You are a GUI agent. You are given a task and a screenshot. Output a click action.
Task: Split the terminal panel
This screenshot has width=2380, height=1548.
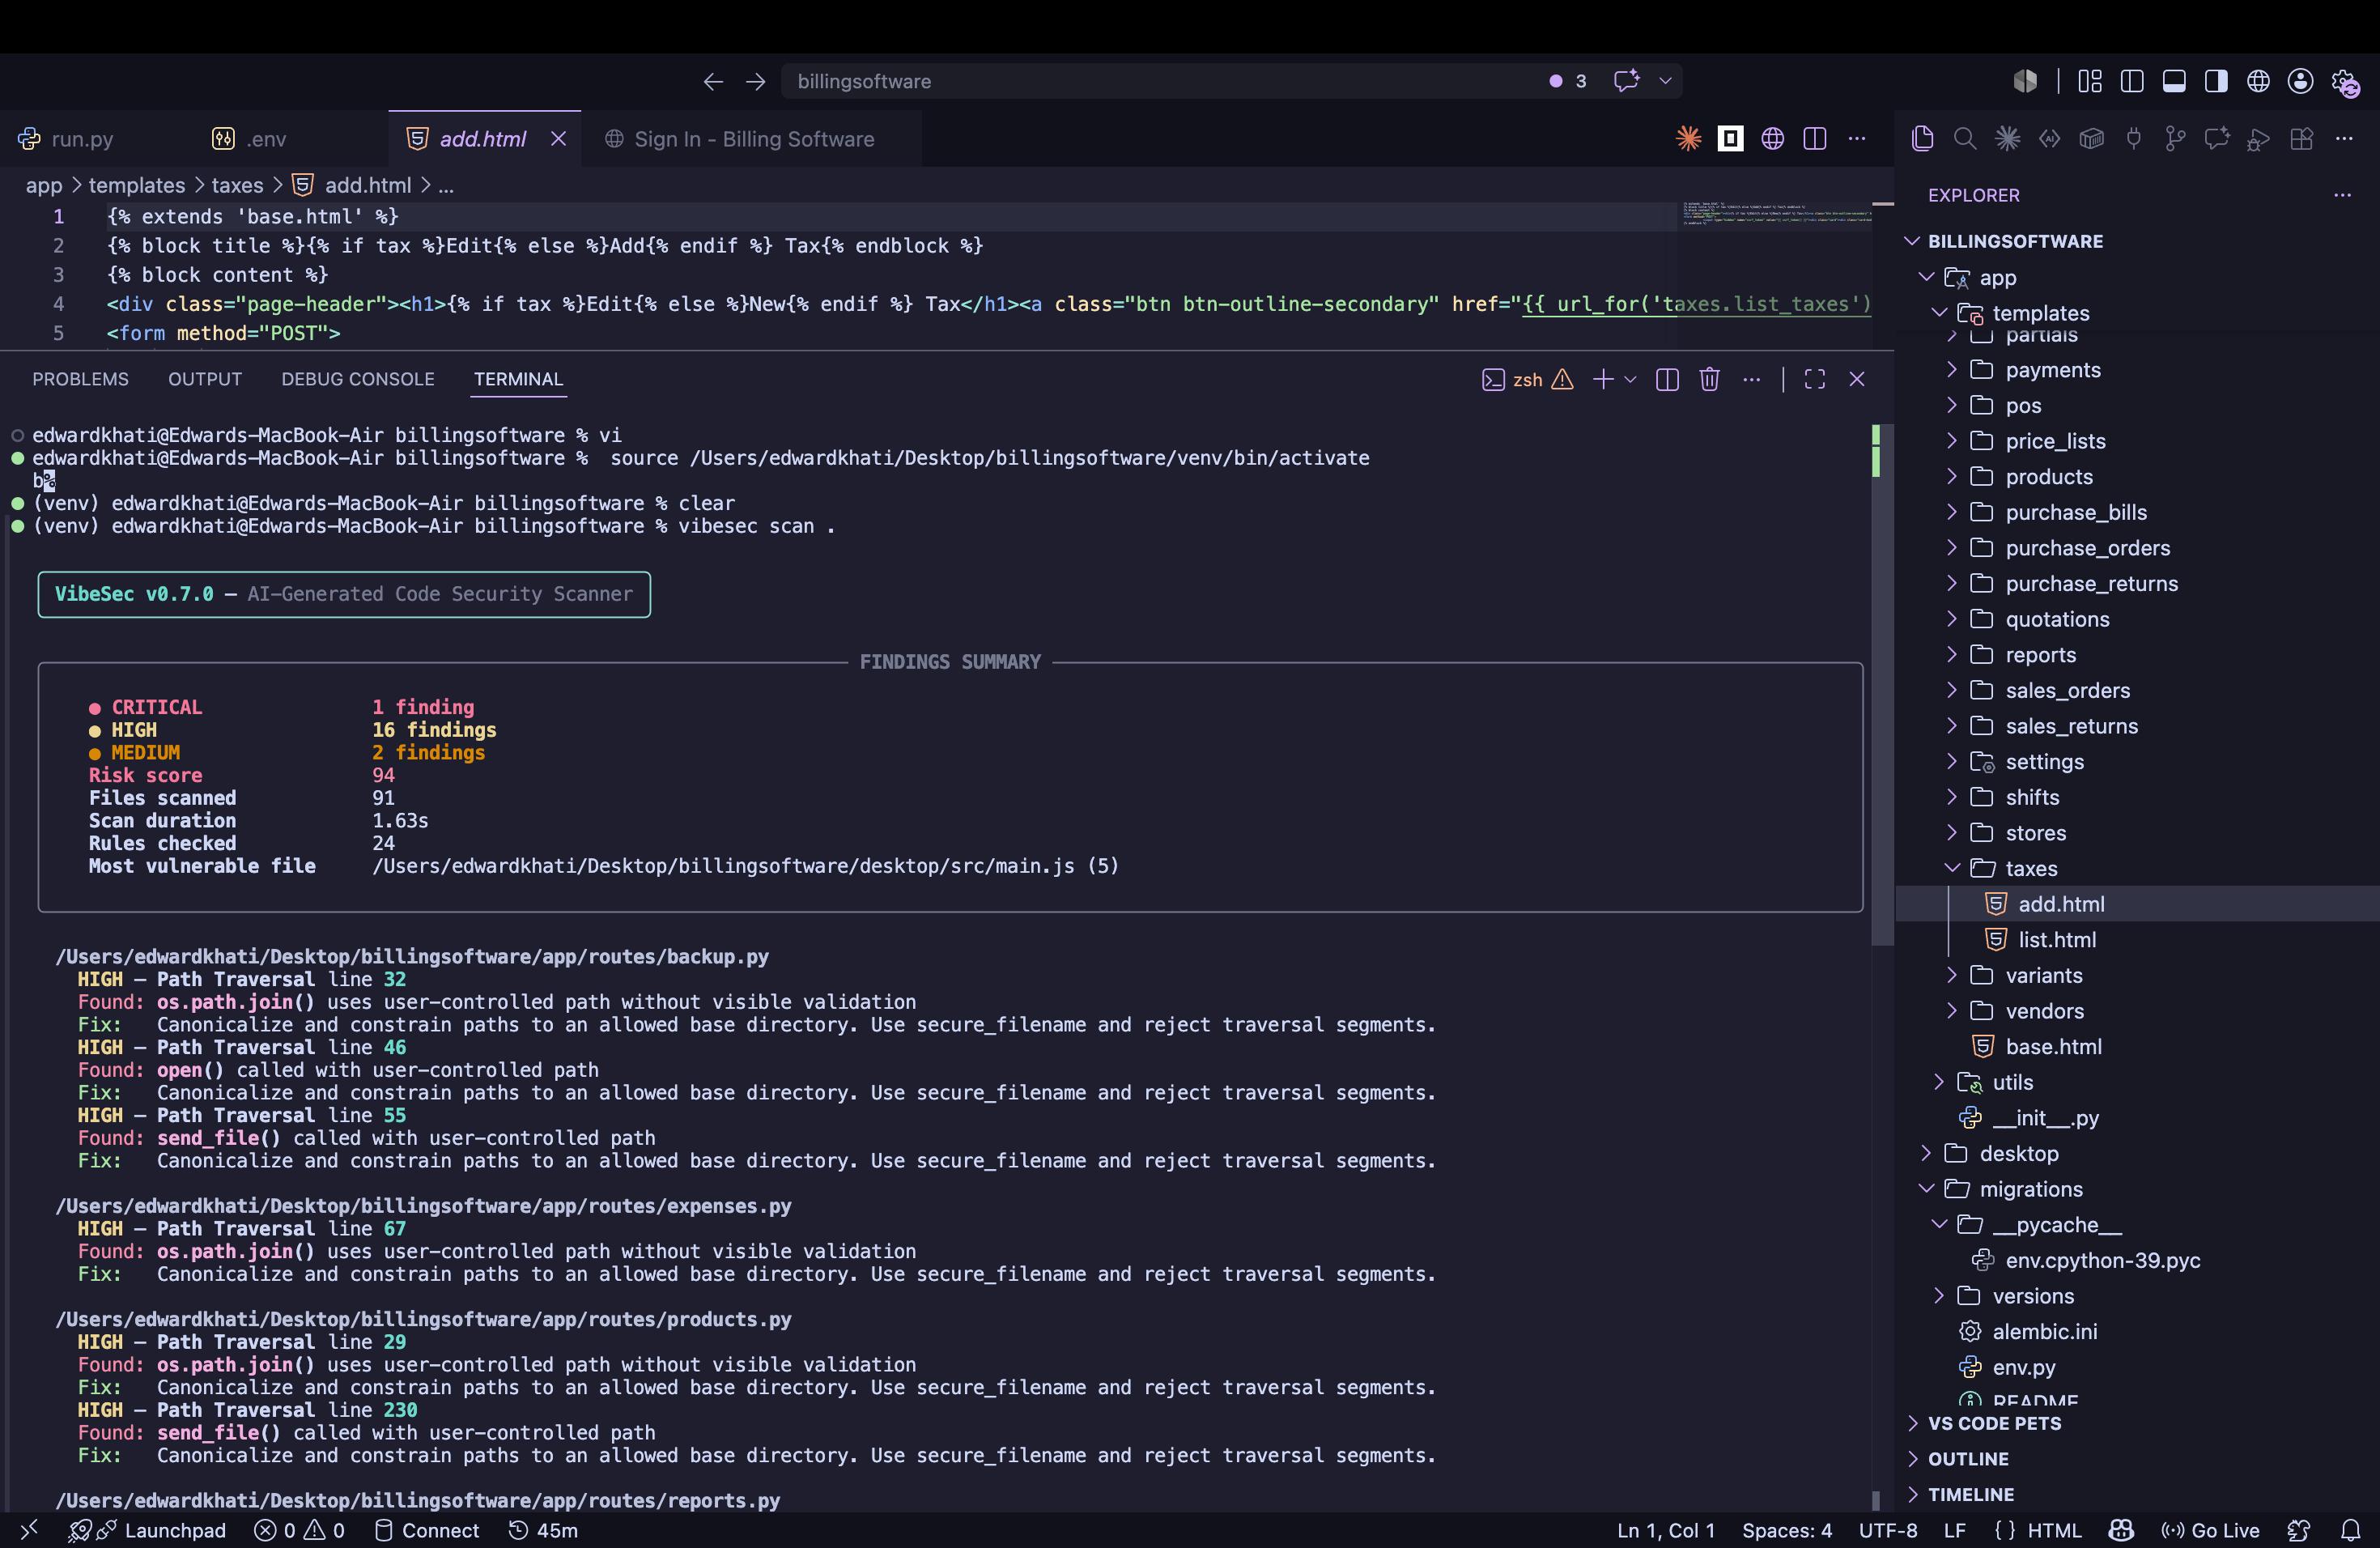(x=1667, y=379)
